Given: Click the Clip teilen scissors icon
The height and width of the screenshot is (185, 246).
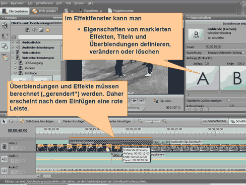Looking at the screenshot, I should [x=156, y=101].
